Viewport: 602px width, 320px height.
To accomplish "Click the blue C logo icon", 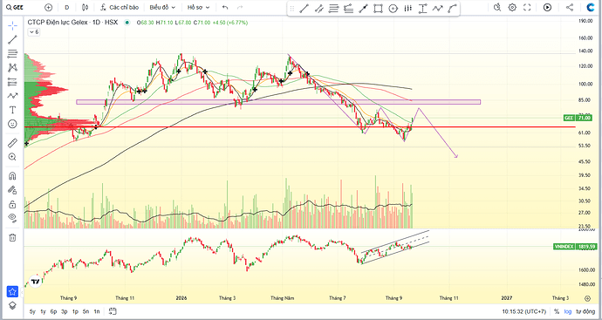I will (590, 7).
